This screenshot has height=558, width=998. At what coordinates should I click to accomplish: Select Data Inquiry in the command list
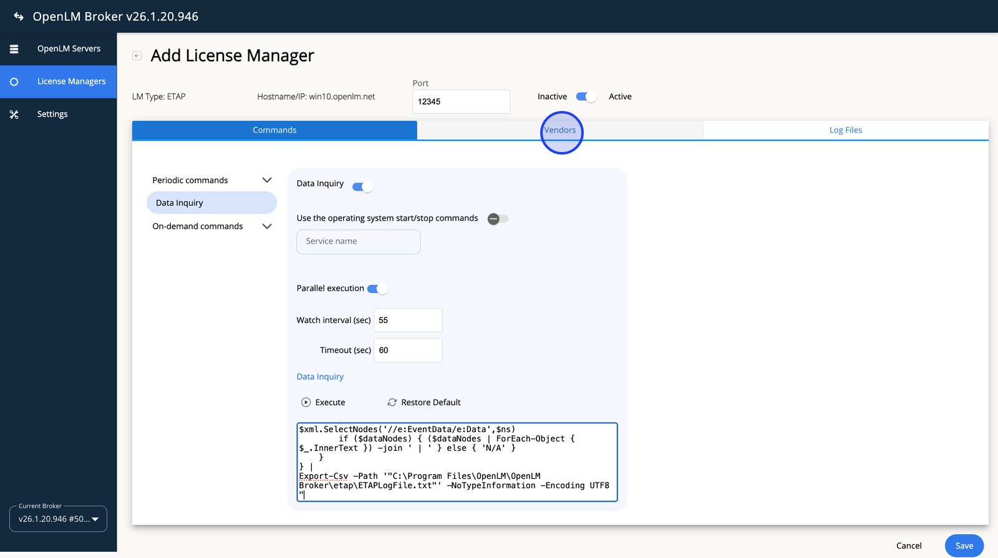point(211,203)
